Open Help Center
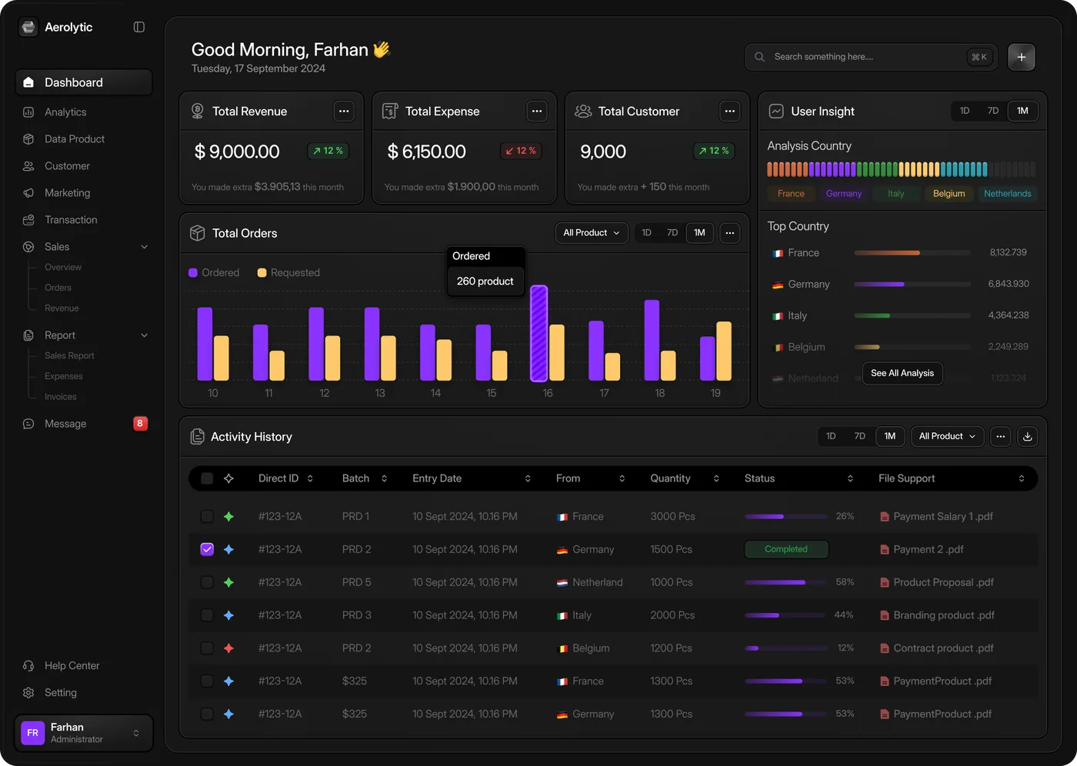The height and width of the screenshot is (766, 1077). [x=72, y=666]
